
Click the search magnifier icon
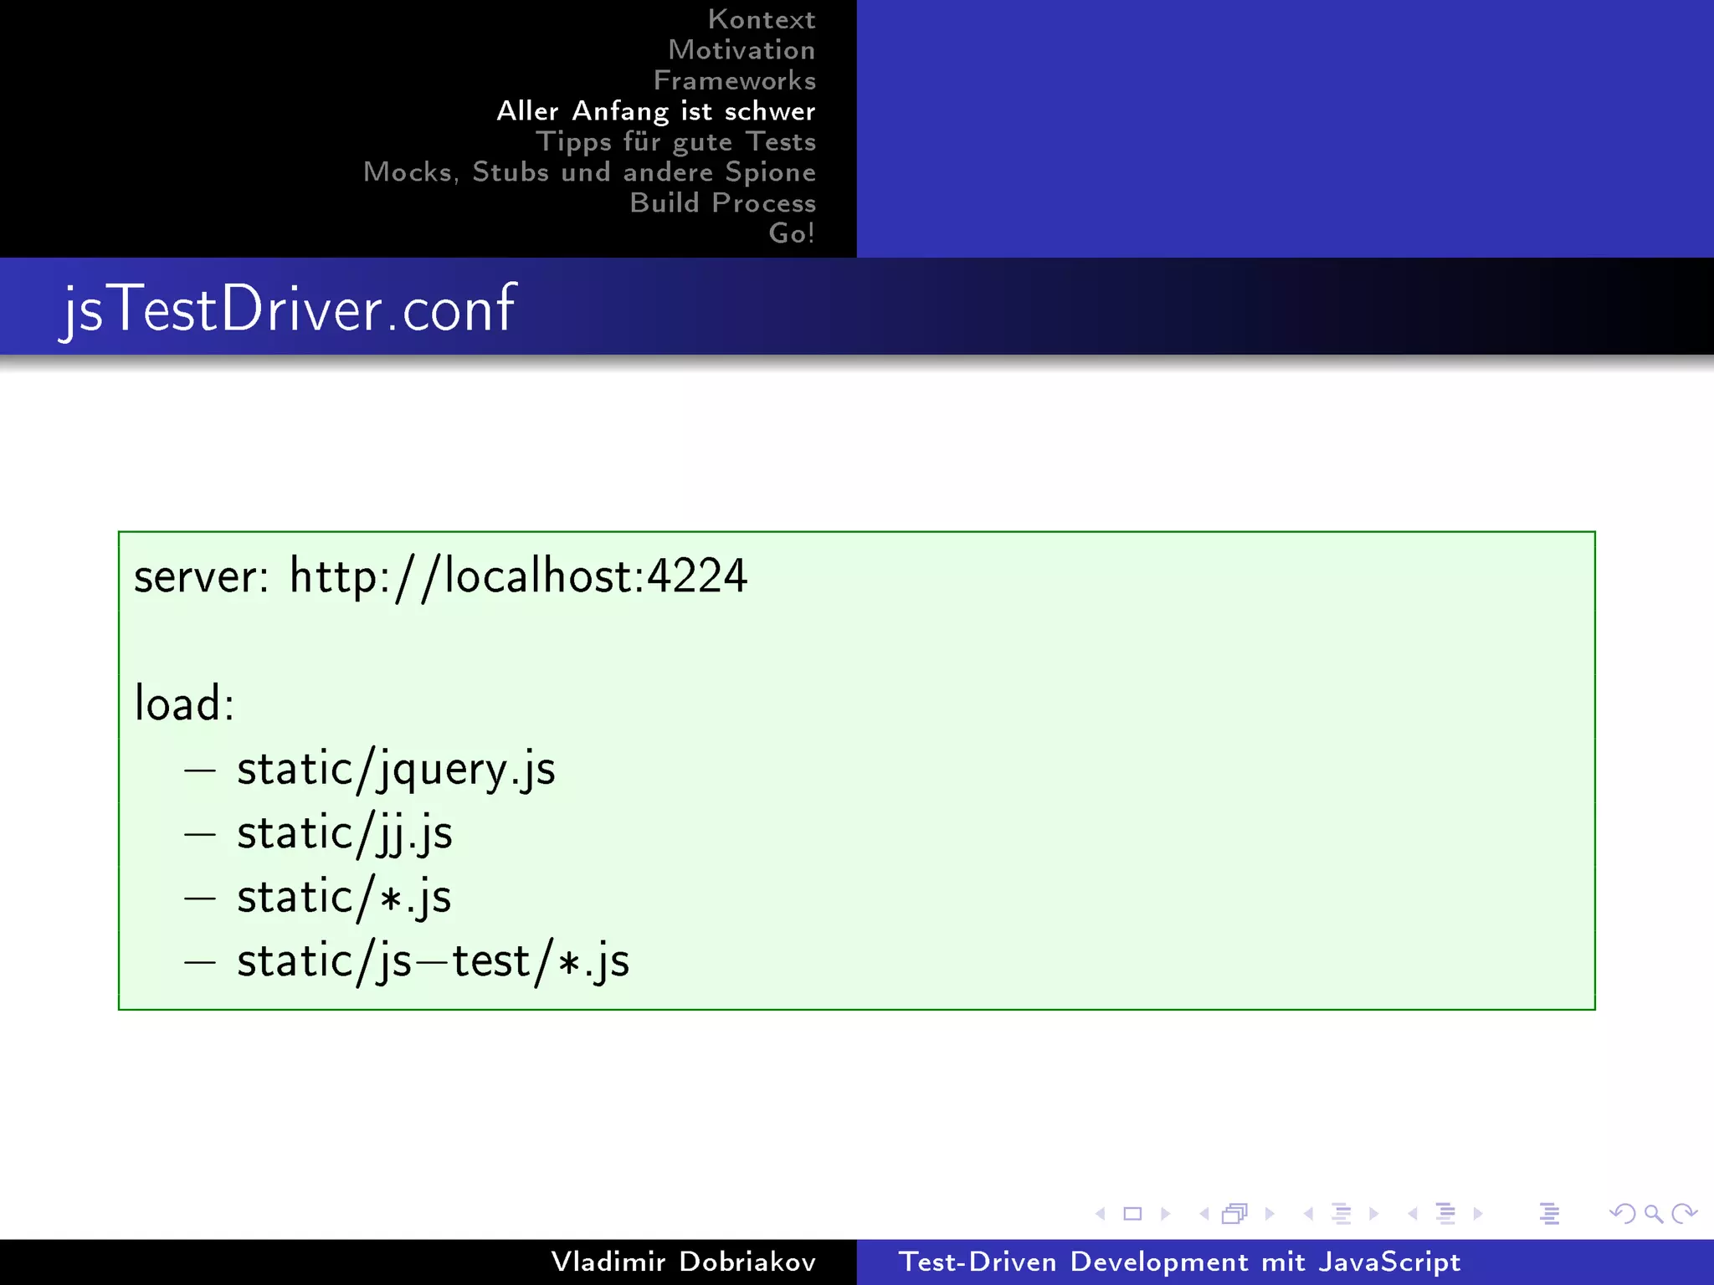[x=1653, y=1214]
